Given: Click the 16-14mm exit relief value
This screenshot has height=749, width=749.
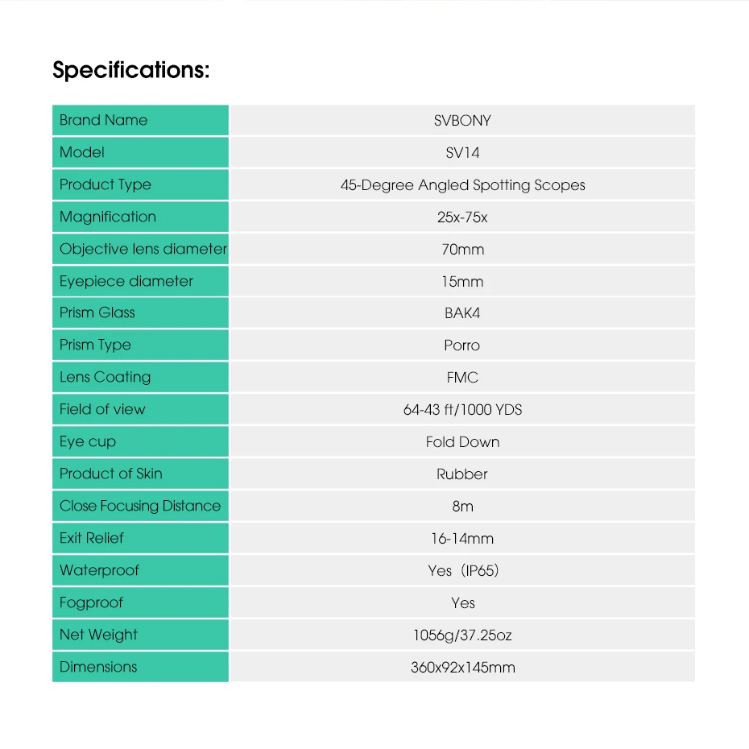Looking at the screenshot, I should [x=462, y=539].
